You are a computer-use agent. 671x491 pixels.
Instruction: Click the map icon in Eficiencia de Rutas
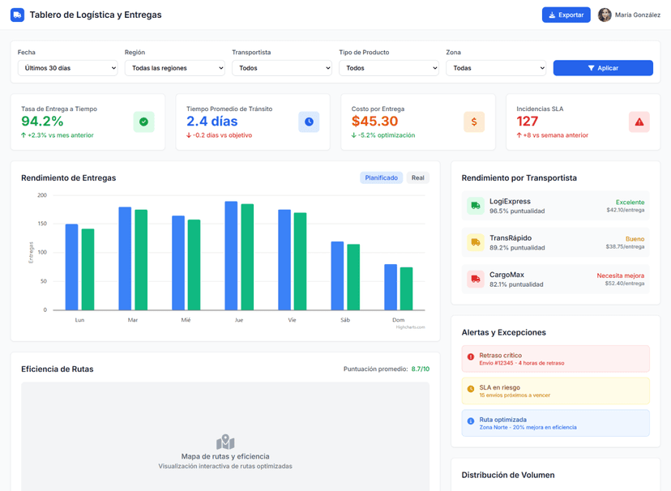tap(225, 442)
